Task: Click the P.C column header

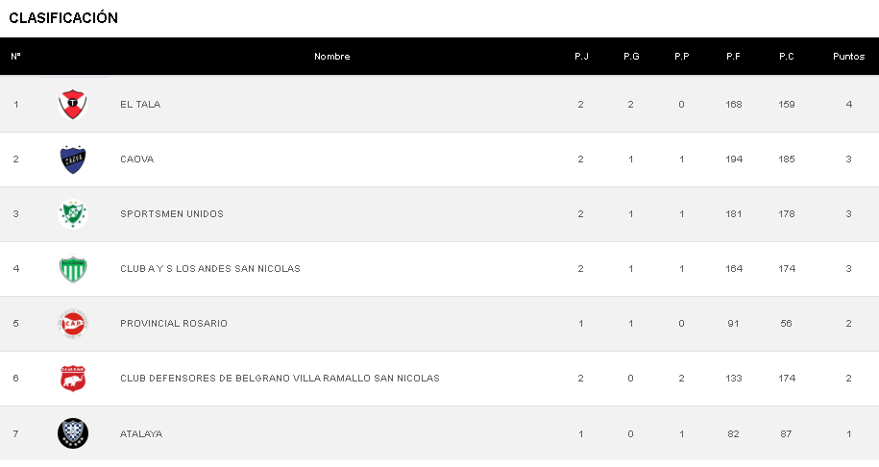Action: (786, 57)
